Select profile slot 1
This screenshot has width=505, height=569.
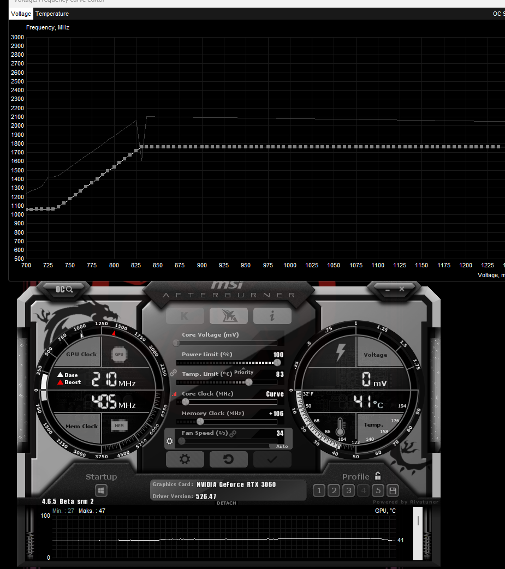coord(319,490)
